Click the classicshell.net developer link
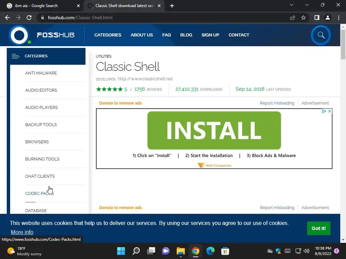The height and width of the screenshot is (259, 346). coord(145,79)
